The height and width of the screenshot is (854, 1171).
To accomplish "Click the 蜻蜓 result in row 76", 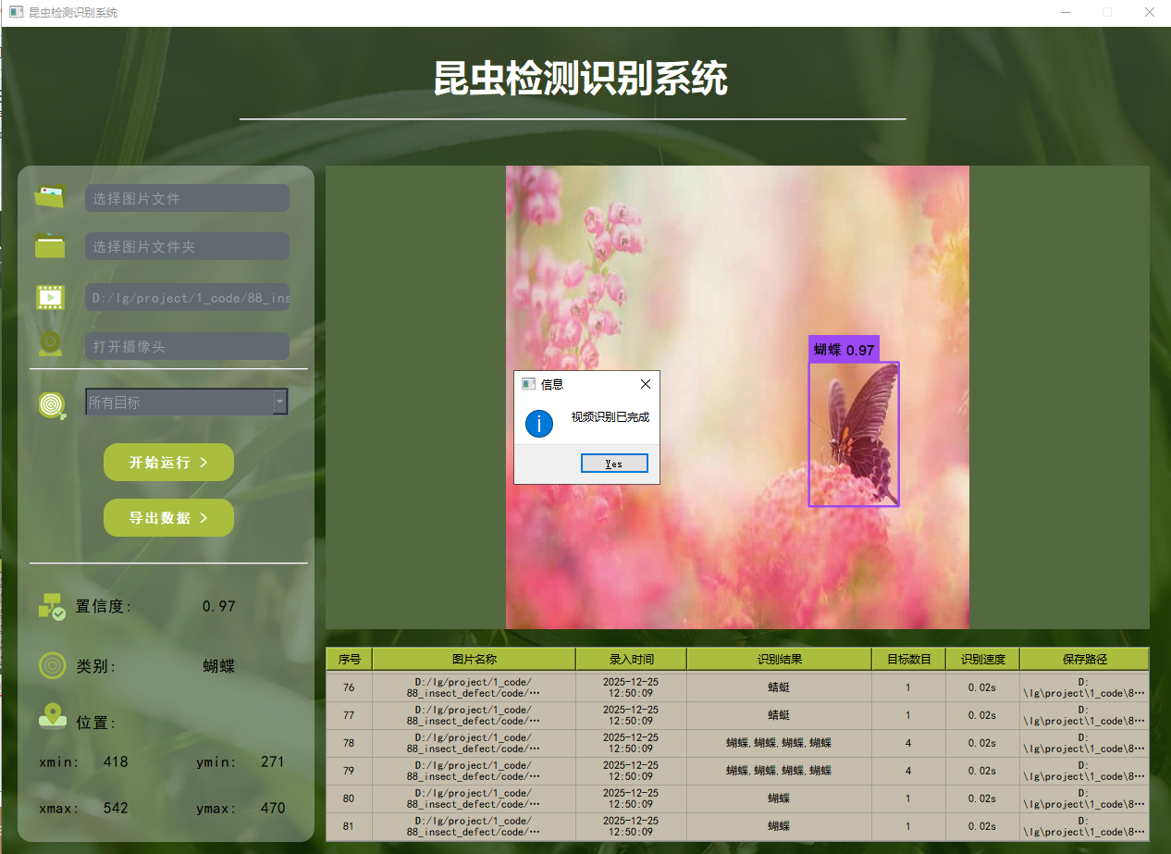I will [x=779, y=687].
